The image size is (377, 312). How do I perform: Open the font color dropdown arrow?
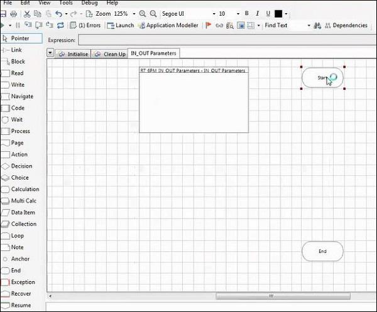point(286,14)
